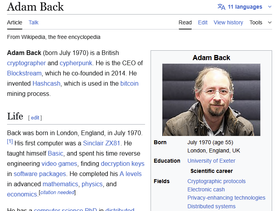Open the video games link

coord(59,163)
